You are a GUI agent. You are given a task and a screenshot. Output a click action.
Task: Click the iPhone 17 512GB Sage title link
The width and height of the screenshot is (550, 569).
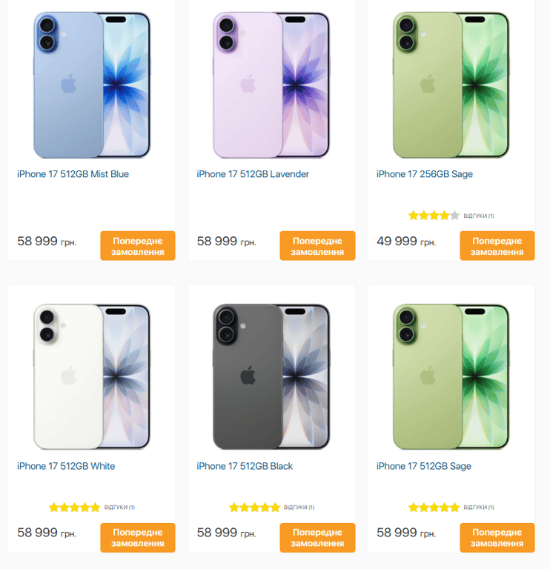pyautogui.click(x=424, y=466)
